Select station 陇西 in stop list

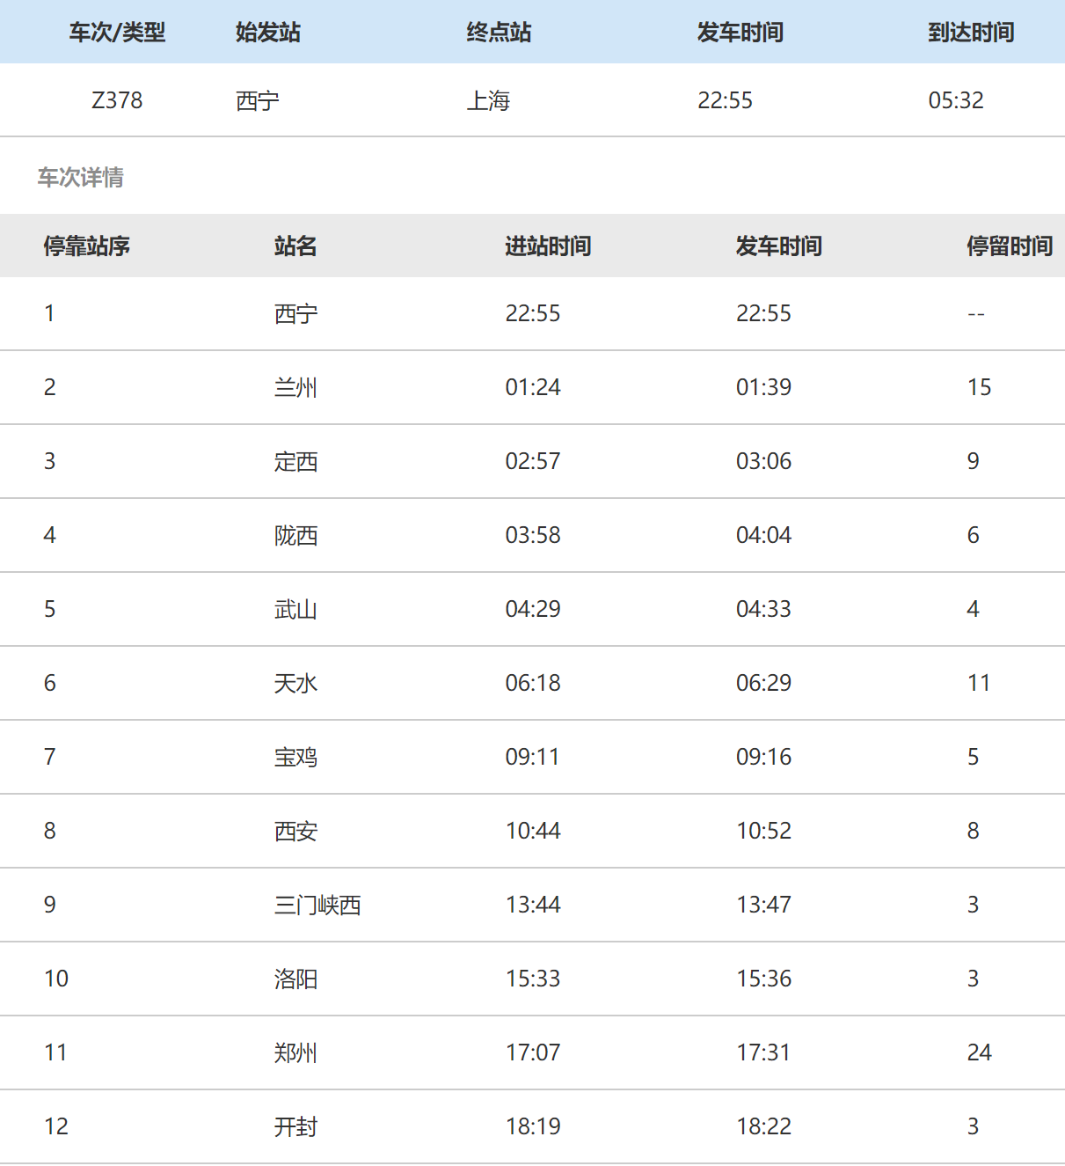tap(295, 536)
